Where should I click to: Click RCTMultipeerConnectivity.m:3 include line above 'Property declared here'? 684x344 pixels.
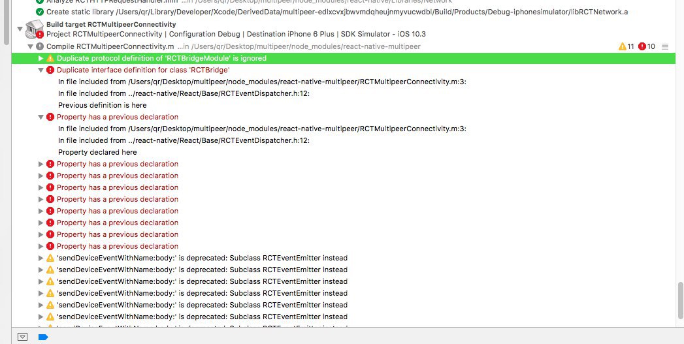(x=262, y=129)
